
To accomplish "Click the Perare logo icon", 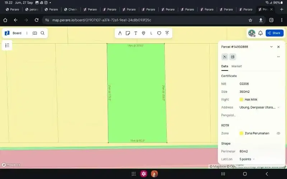I will (7, 33).
